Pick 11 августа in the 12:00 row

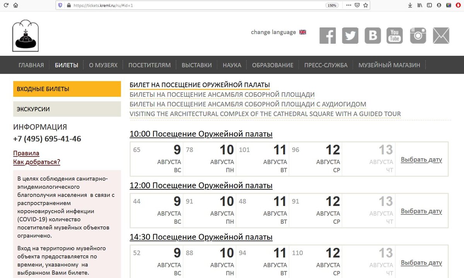tap(263, 210)
